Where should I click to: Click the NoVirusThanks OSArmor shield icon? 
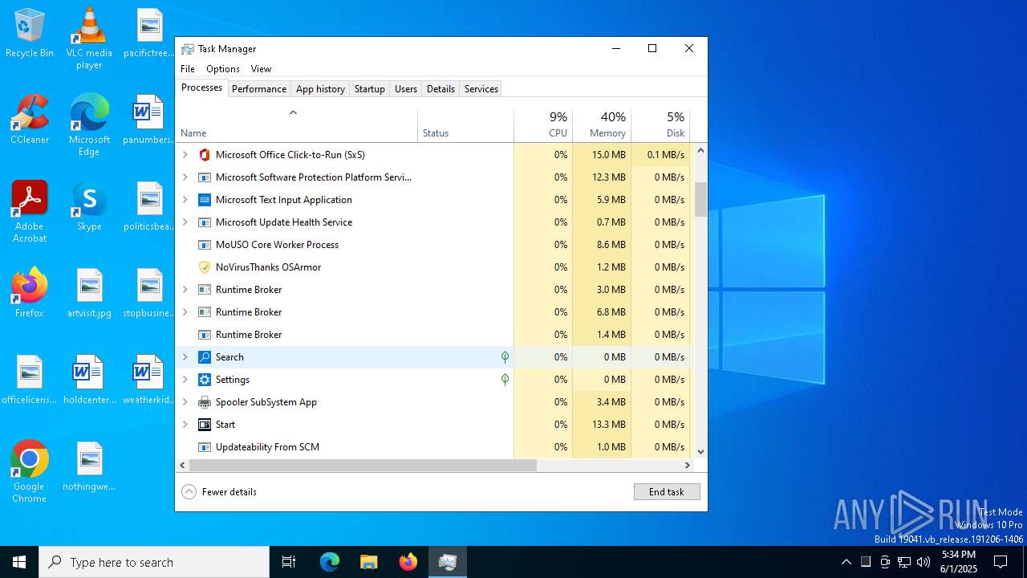(205, 267)
